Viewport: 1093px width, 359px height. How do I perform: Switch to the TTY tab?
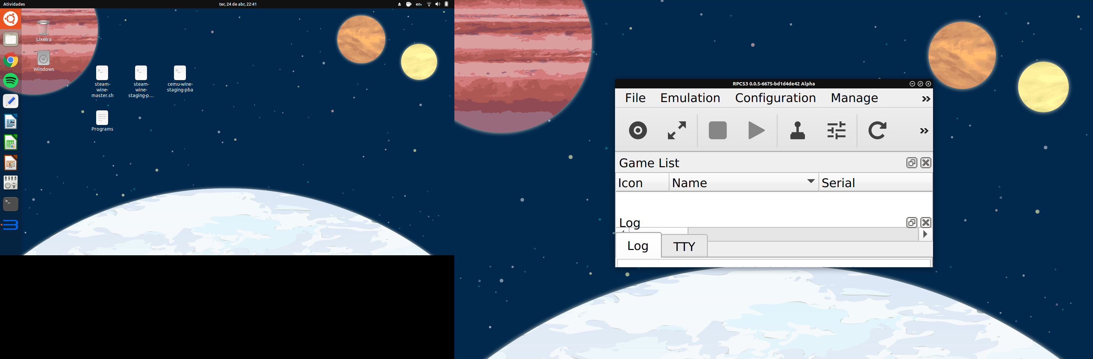click(x=684, y=246)
